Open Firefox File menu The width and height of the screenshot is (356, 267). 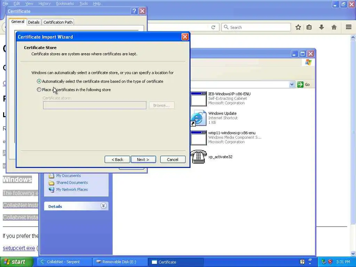pyautogui.click(x=5, y=3)
